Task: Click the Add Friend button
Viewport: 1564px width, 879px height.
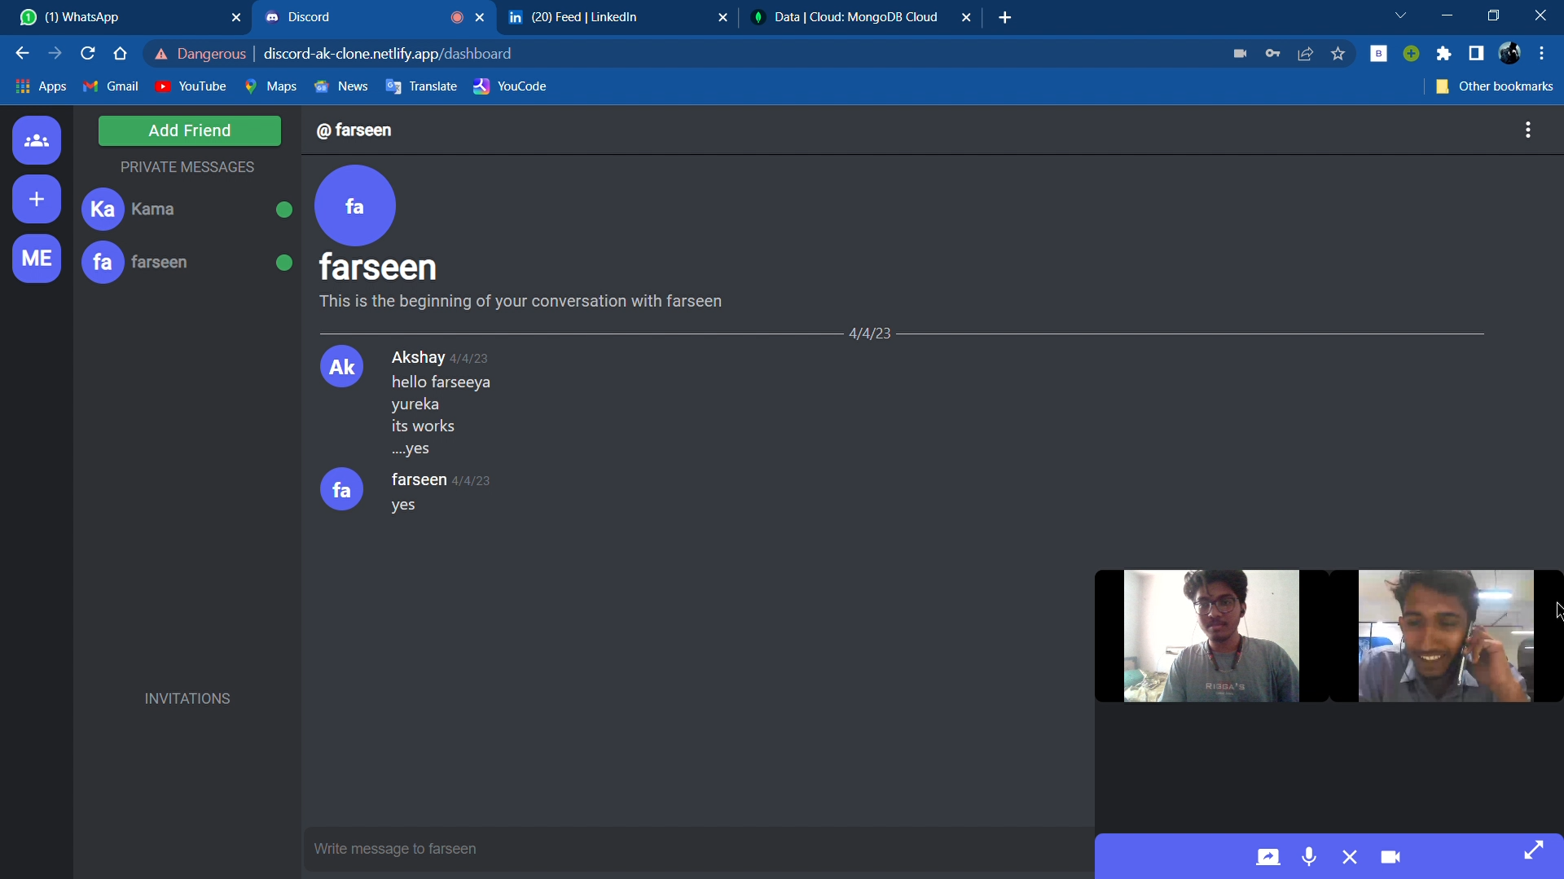Action: click(189, 129)
